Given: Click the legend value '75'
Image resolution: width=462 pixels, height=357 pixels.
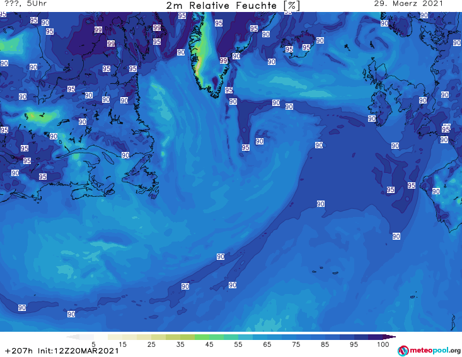Looking at the screenshot, I should (296, 344).
